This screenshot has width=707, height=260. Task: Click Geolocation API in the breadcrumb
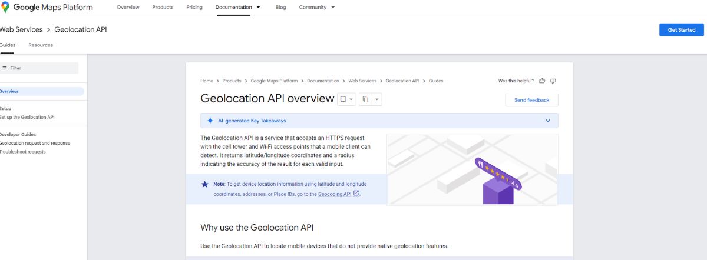402,81
